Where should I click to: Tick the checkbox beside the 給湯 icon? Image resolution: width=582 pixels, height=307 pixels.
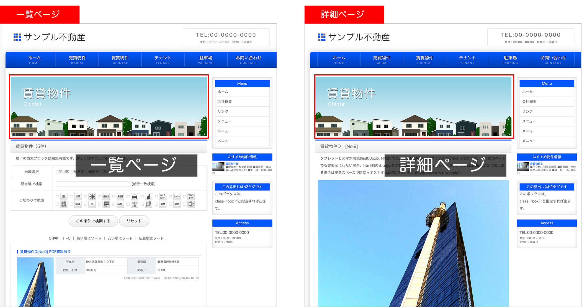(71, 204)
